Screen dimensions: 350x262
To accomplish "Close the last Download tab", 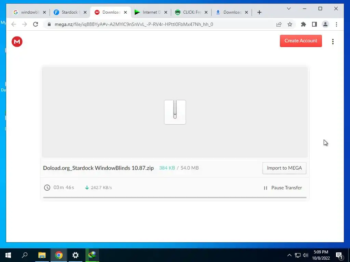I will [246, 13].
